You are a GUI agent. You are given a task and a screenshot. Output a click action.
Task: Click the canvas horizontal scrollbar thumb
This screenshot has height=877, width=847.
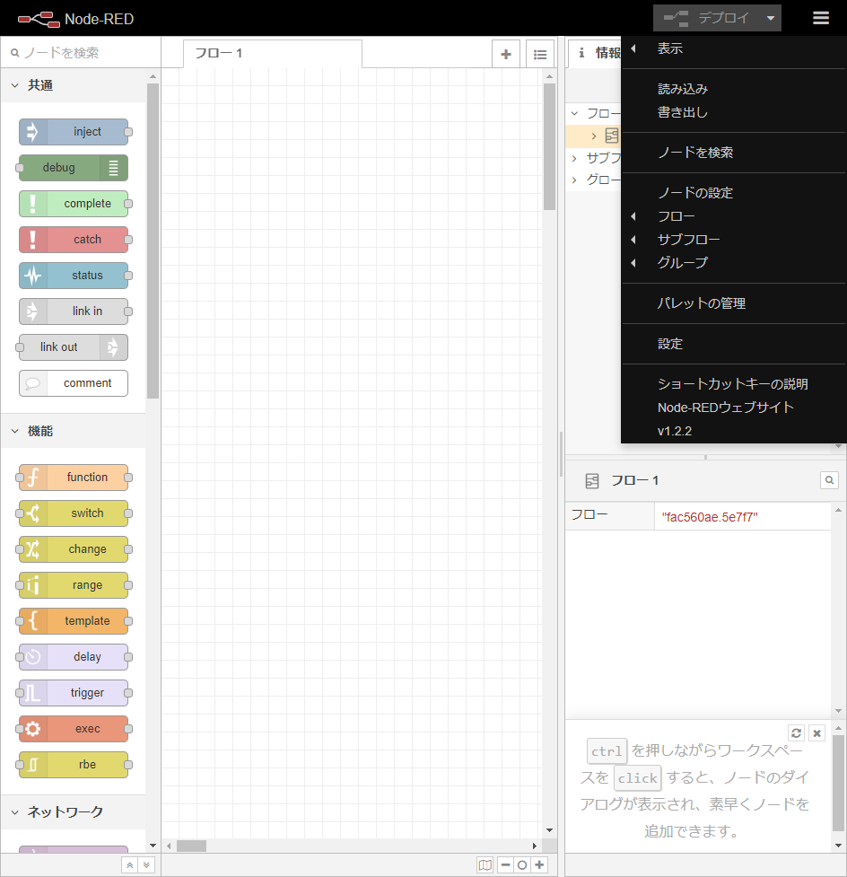tap(191, 846)
